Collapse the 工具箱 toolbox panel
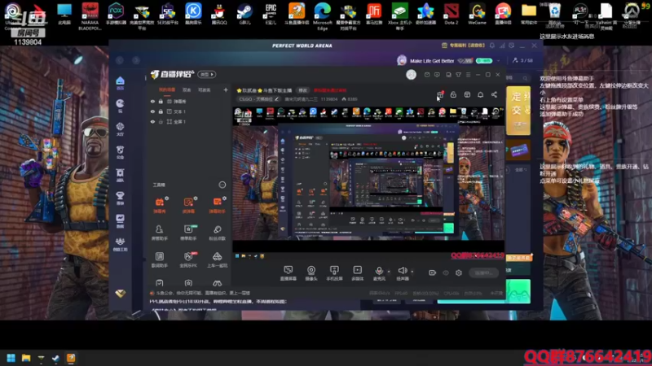Screen dimensions: 652x366 (222, 185)
